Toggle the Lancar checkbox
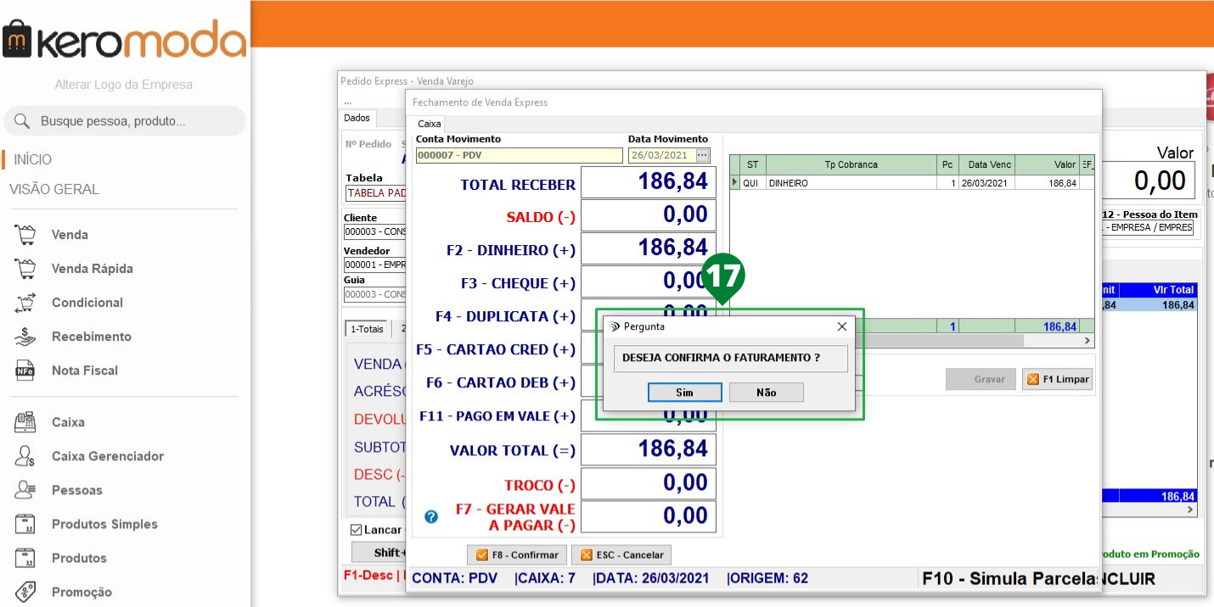The height and width of the screenshot is (607, 1214). pyautogui.click(x=357, y=530)
